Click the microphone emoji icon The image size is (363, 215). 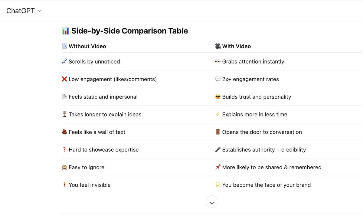click(x=217, y=150)
